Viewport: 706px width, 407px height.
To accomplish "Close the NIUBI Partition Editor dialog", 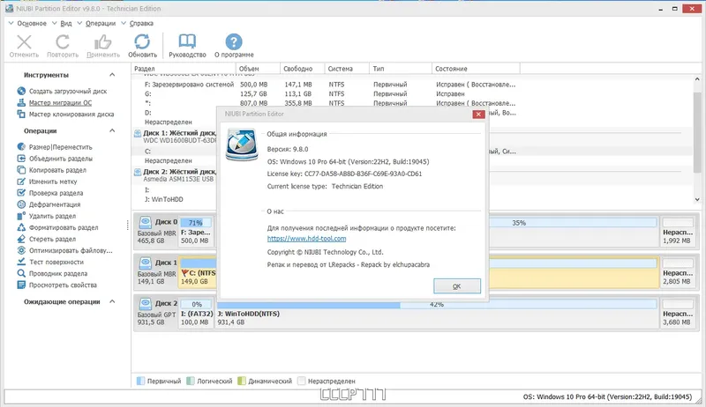I will (x=478, y=115).
